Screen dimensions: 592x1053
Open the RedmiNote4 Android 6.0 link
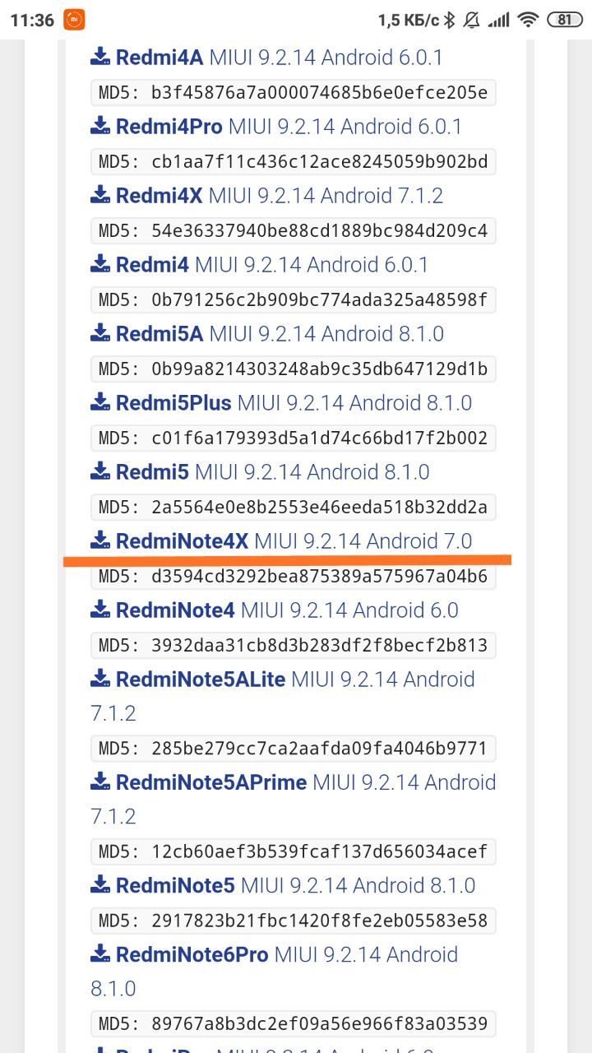tap(286, 610)
